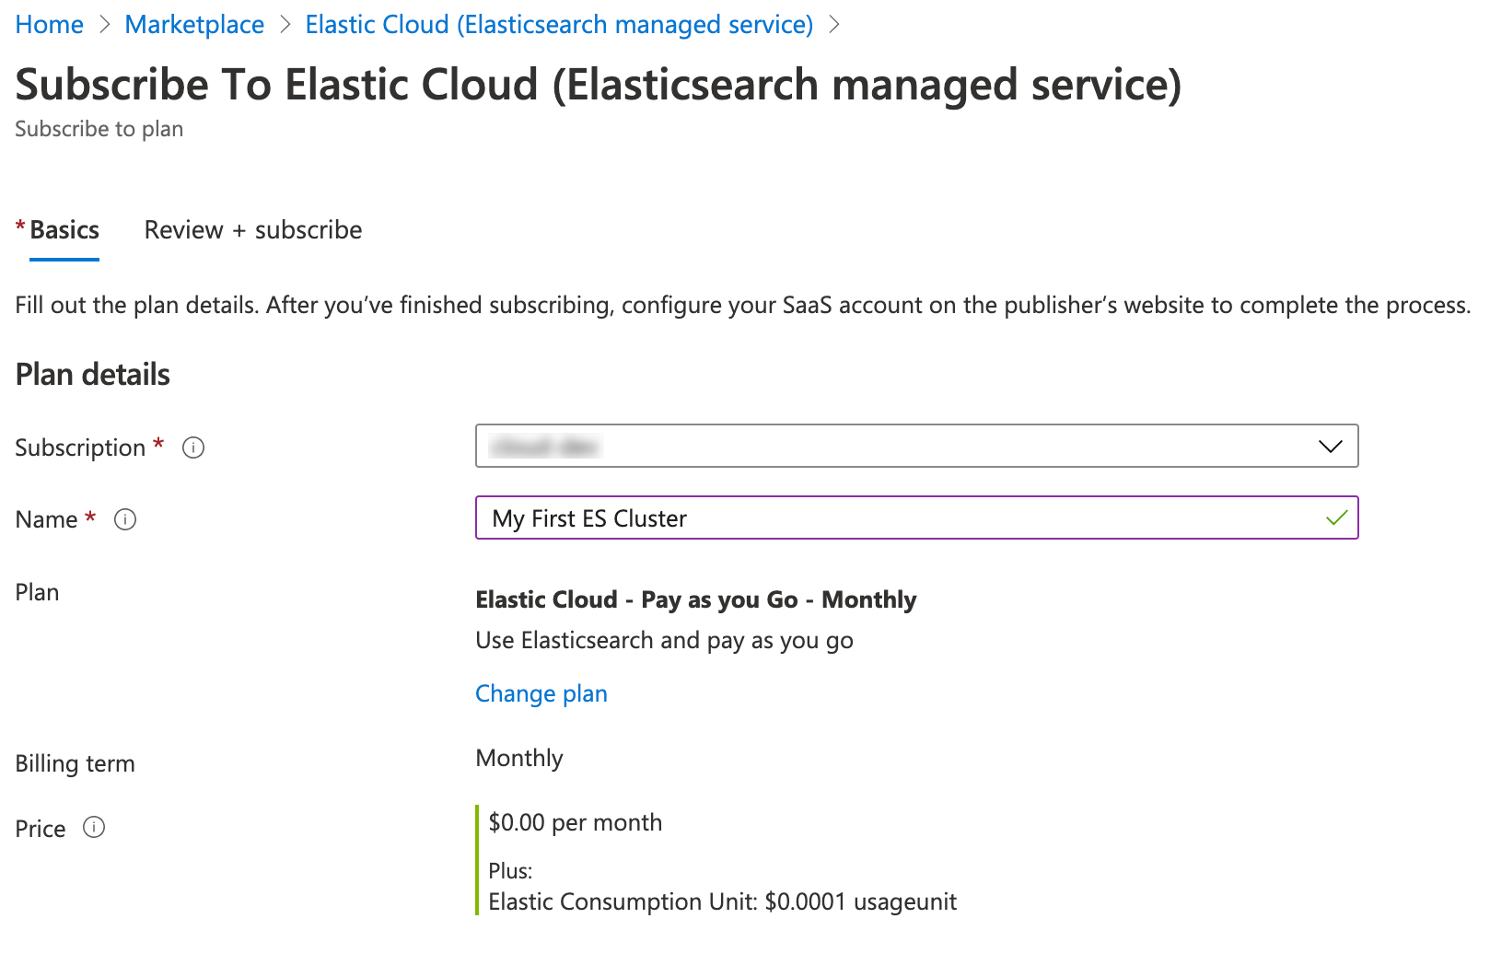Click the asterisk next to the Basics tab

tap(19, 224)
